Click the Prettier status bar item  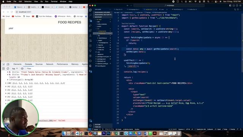click(232, 129)
